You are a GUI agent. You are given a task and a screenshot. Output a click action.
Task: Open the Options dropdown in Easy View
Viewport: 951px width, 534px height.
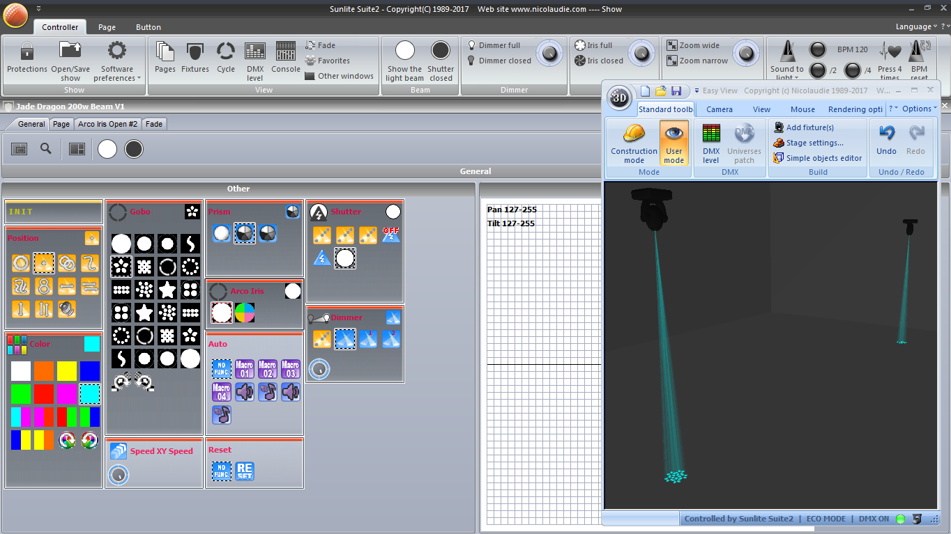(x=920, y=109)
